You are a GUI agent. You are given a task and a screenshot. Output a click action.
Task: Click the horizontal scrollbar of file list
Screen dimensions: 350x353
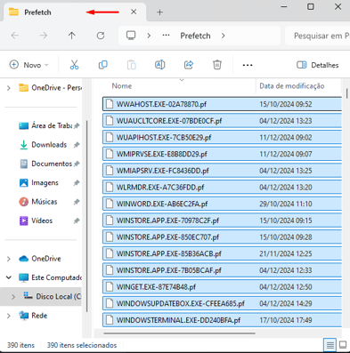pos(179,333)
